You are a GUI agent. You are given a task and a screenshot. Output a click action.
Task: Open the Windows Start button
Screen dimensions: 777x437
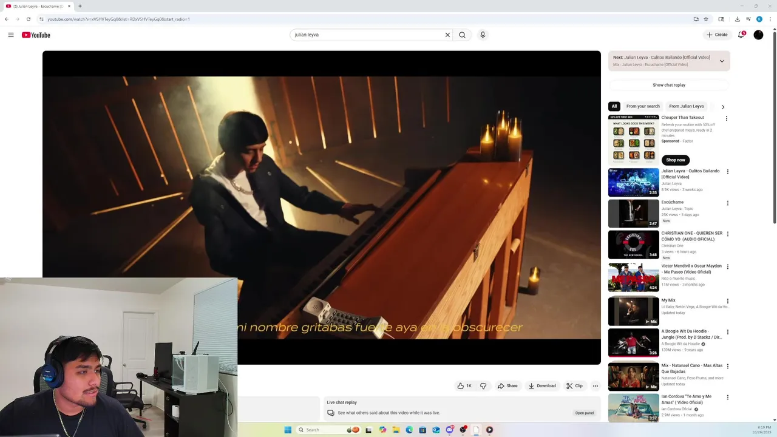coord(288,430)
